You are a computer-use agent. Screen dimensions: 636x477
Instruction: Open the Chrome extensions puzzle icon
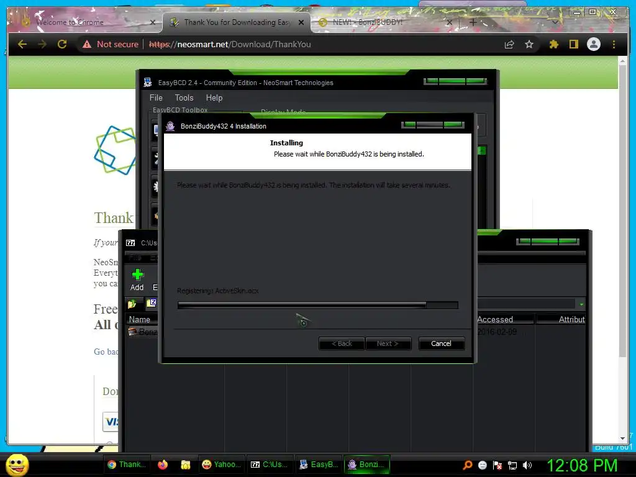553,44
